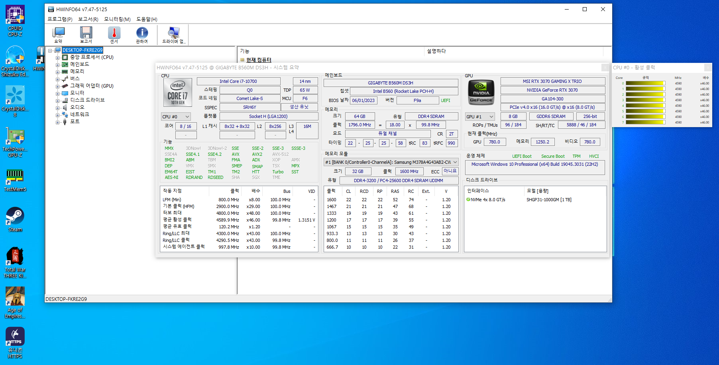The image size is (719, 365).
Task: Click the 관하여 (About) info icon
Action: [142, 35]
